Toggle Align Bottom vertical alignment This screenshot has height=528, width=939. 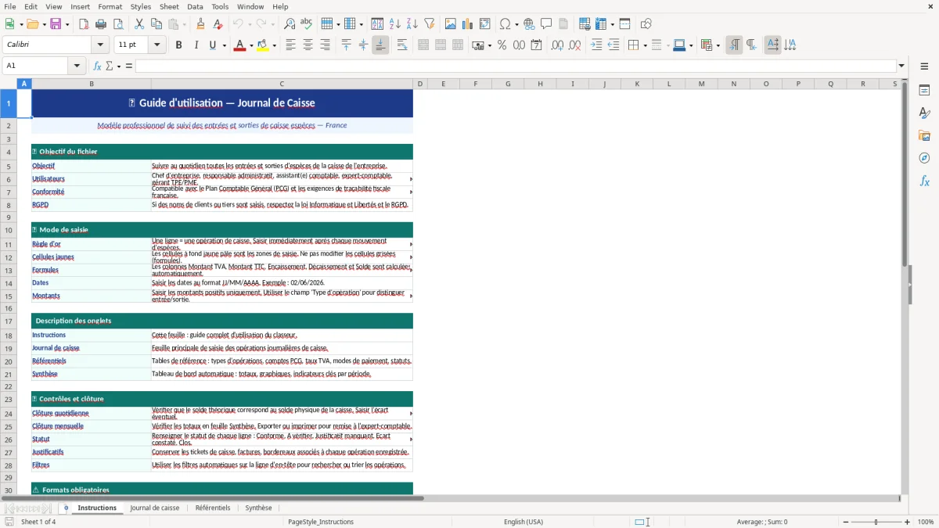pos(380,45)
